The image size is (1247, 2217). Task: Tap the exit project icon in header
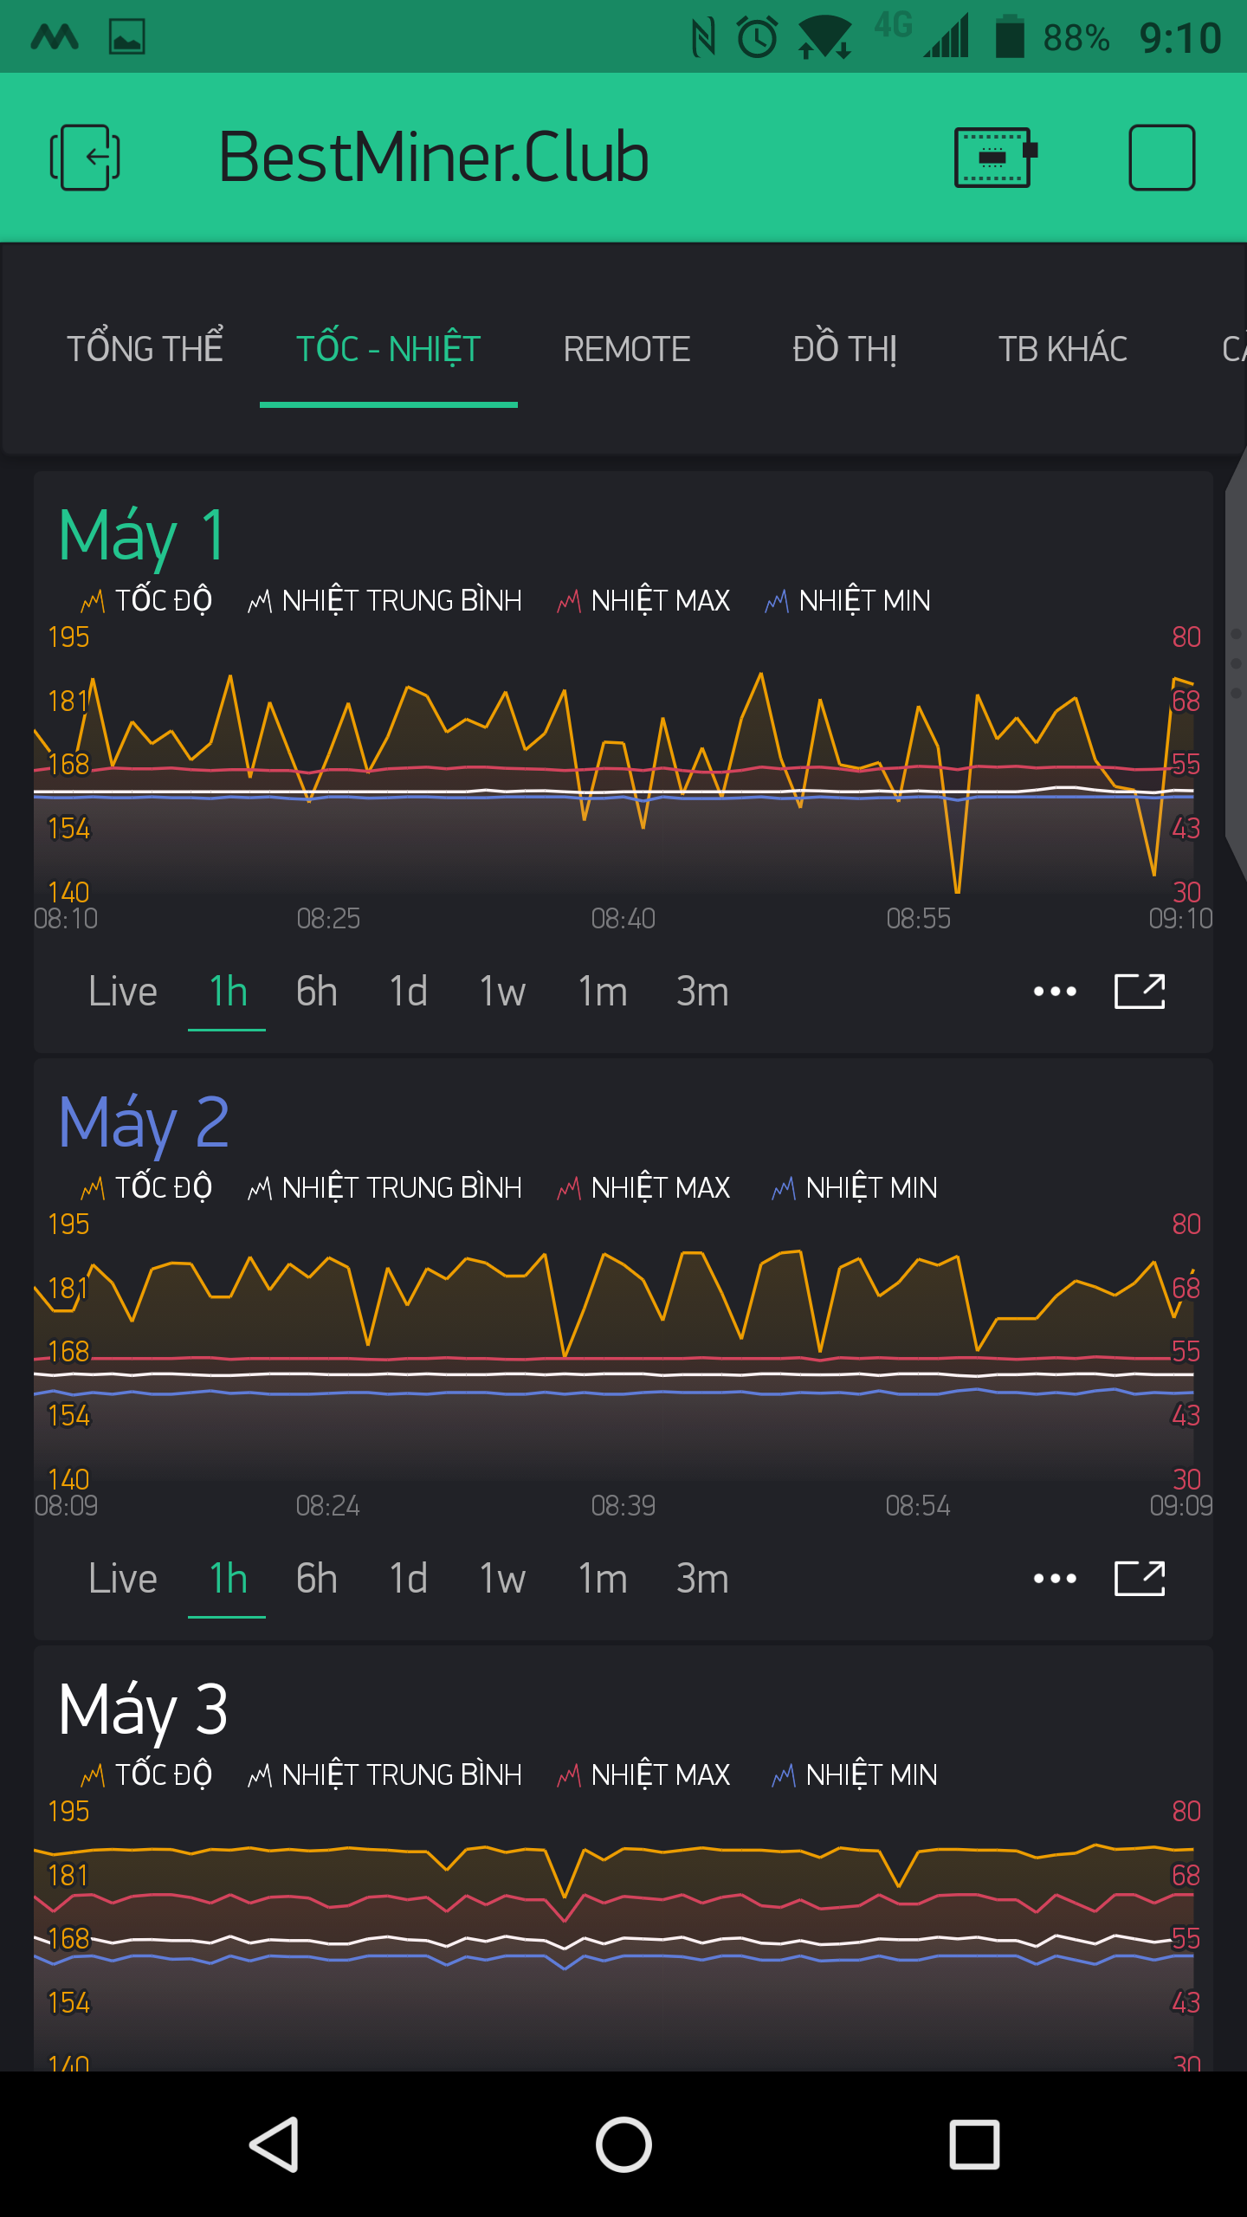click(x=85, y=157)
